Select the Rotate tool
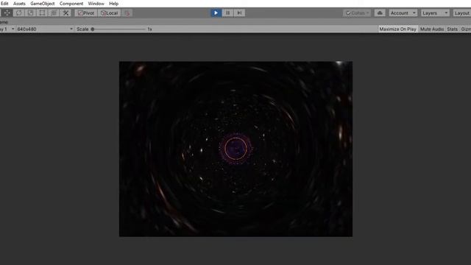 18,13
